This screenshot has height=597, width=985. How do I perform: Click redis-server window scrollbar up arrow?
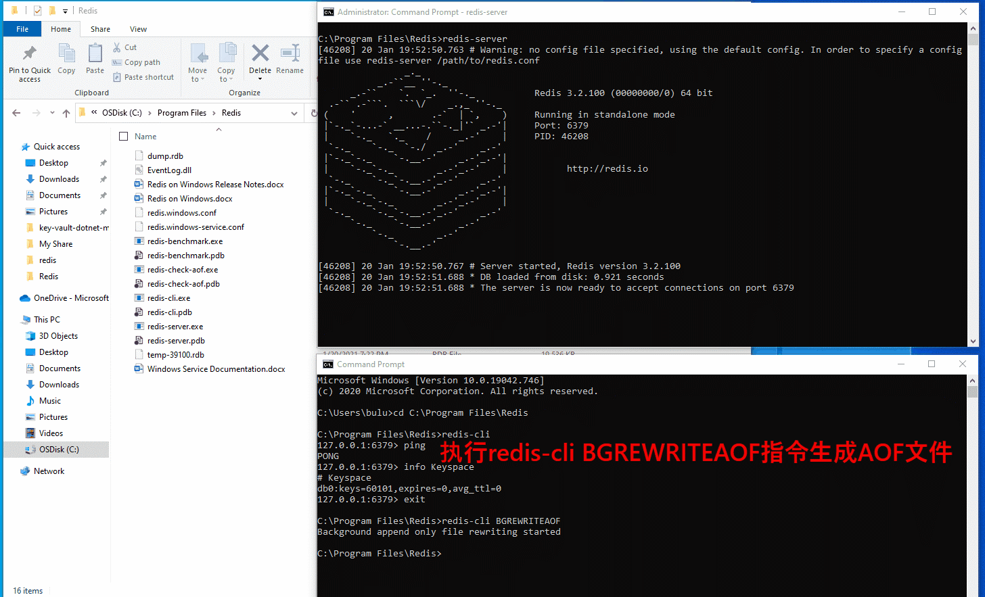pos(973,28)
